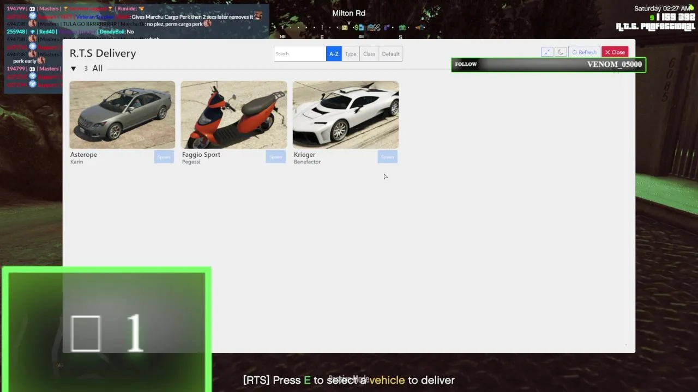Select the Asterope car thumbnail
The width and height of the screenshot is (698, 392).
tap(122, 115)
